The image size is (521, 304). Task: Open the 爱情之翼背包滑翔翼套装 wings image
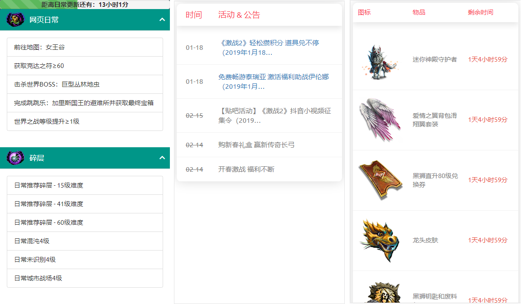pos(380,120)
